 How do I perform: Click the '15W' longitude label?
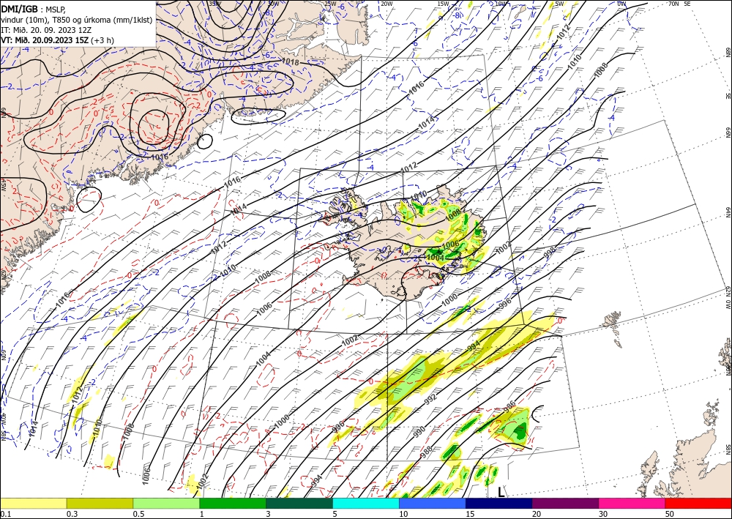443,4
